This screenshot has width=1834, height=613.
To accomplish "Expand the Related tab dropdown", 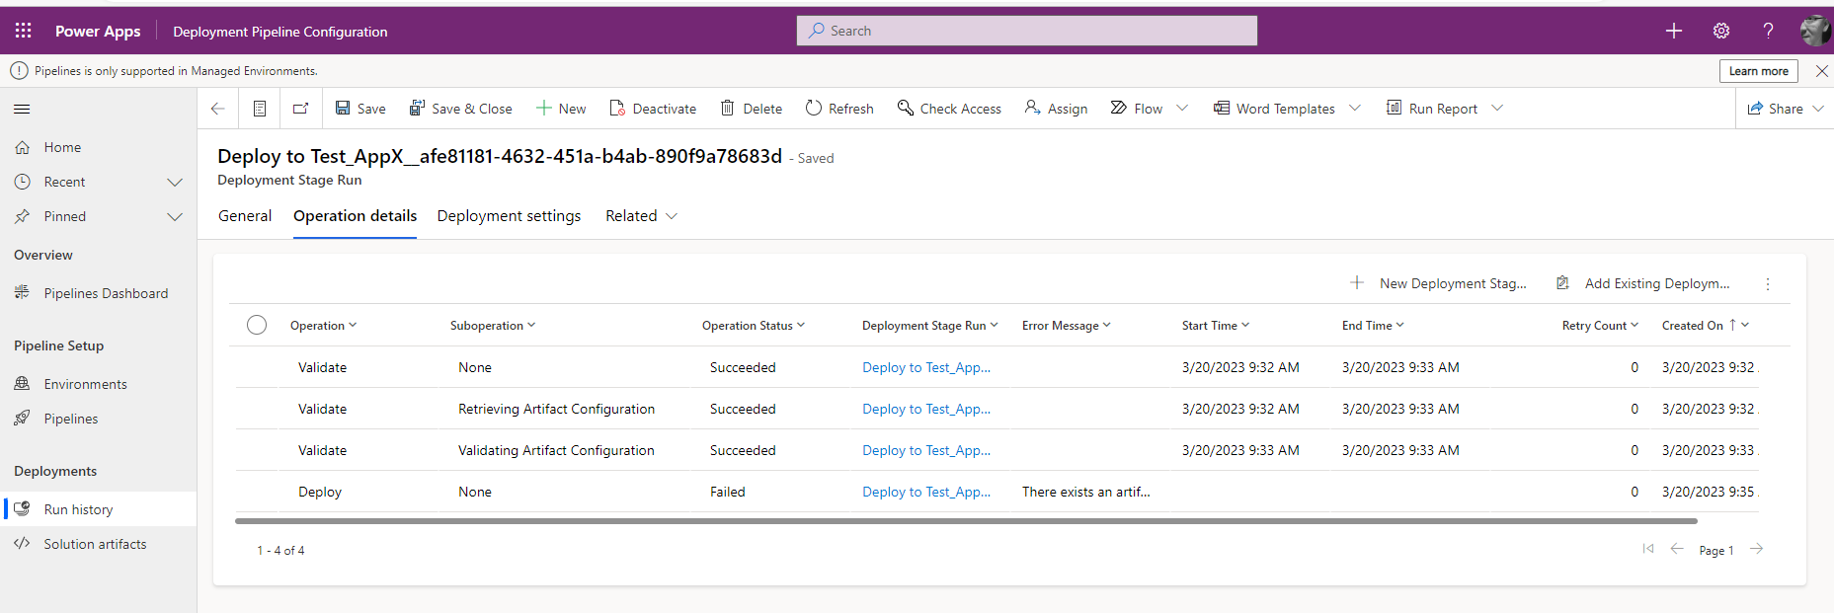I will 672,216.
